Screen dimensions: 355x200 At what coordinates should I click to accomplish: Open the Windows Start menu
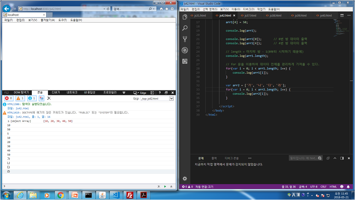tap(6, 195)
